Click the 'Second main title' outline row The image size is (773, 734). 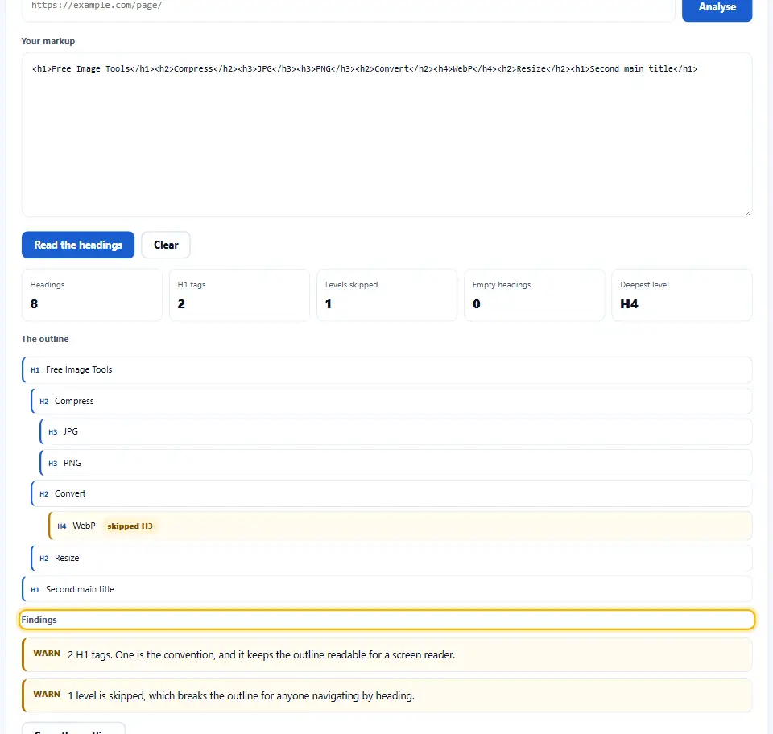coord(387,589)
